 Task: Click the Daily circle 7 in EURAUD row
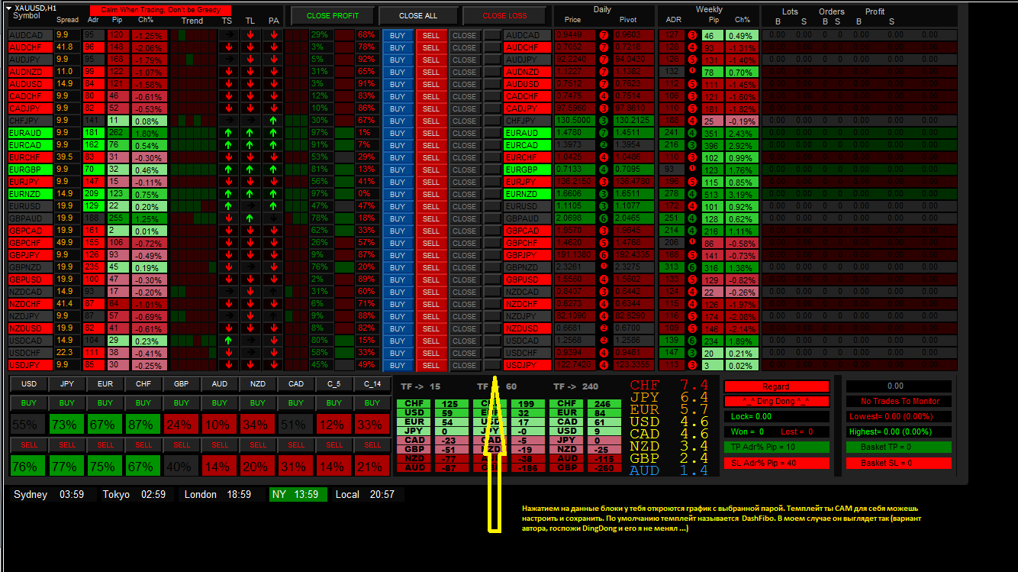[x=604, y=133]
